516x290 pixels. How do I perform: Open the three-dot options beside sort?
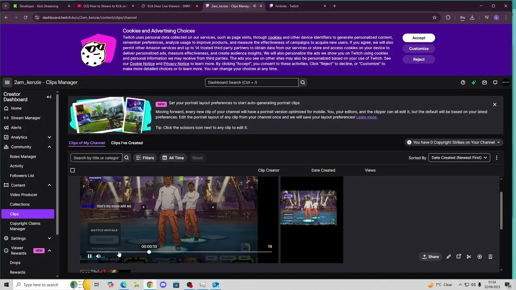[497, 158]
